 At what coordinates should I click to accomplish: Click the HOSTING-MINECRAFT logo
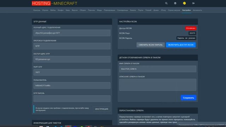[54, 3]
